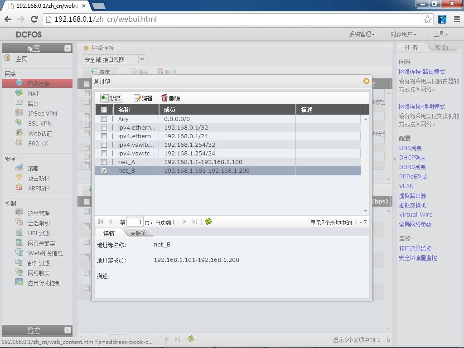Open the 主页 home icon in sidebar

click(x=7, y=58)
